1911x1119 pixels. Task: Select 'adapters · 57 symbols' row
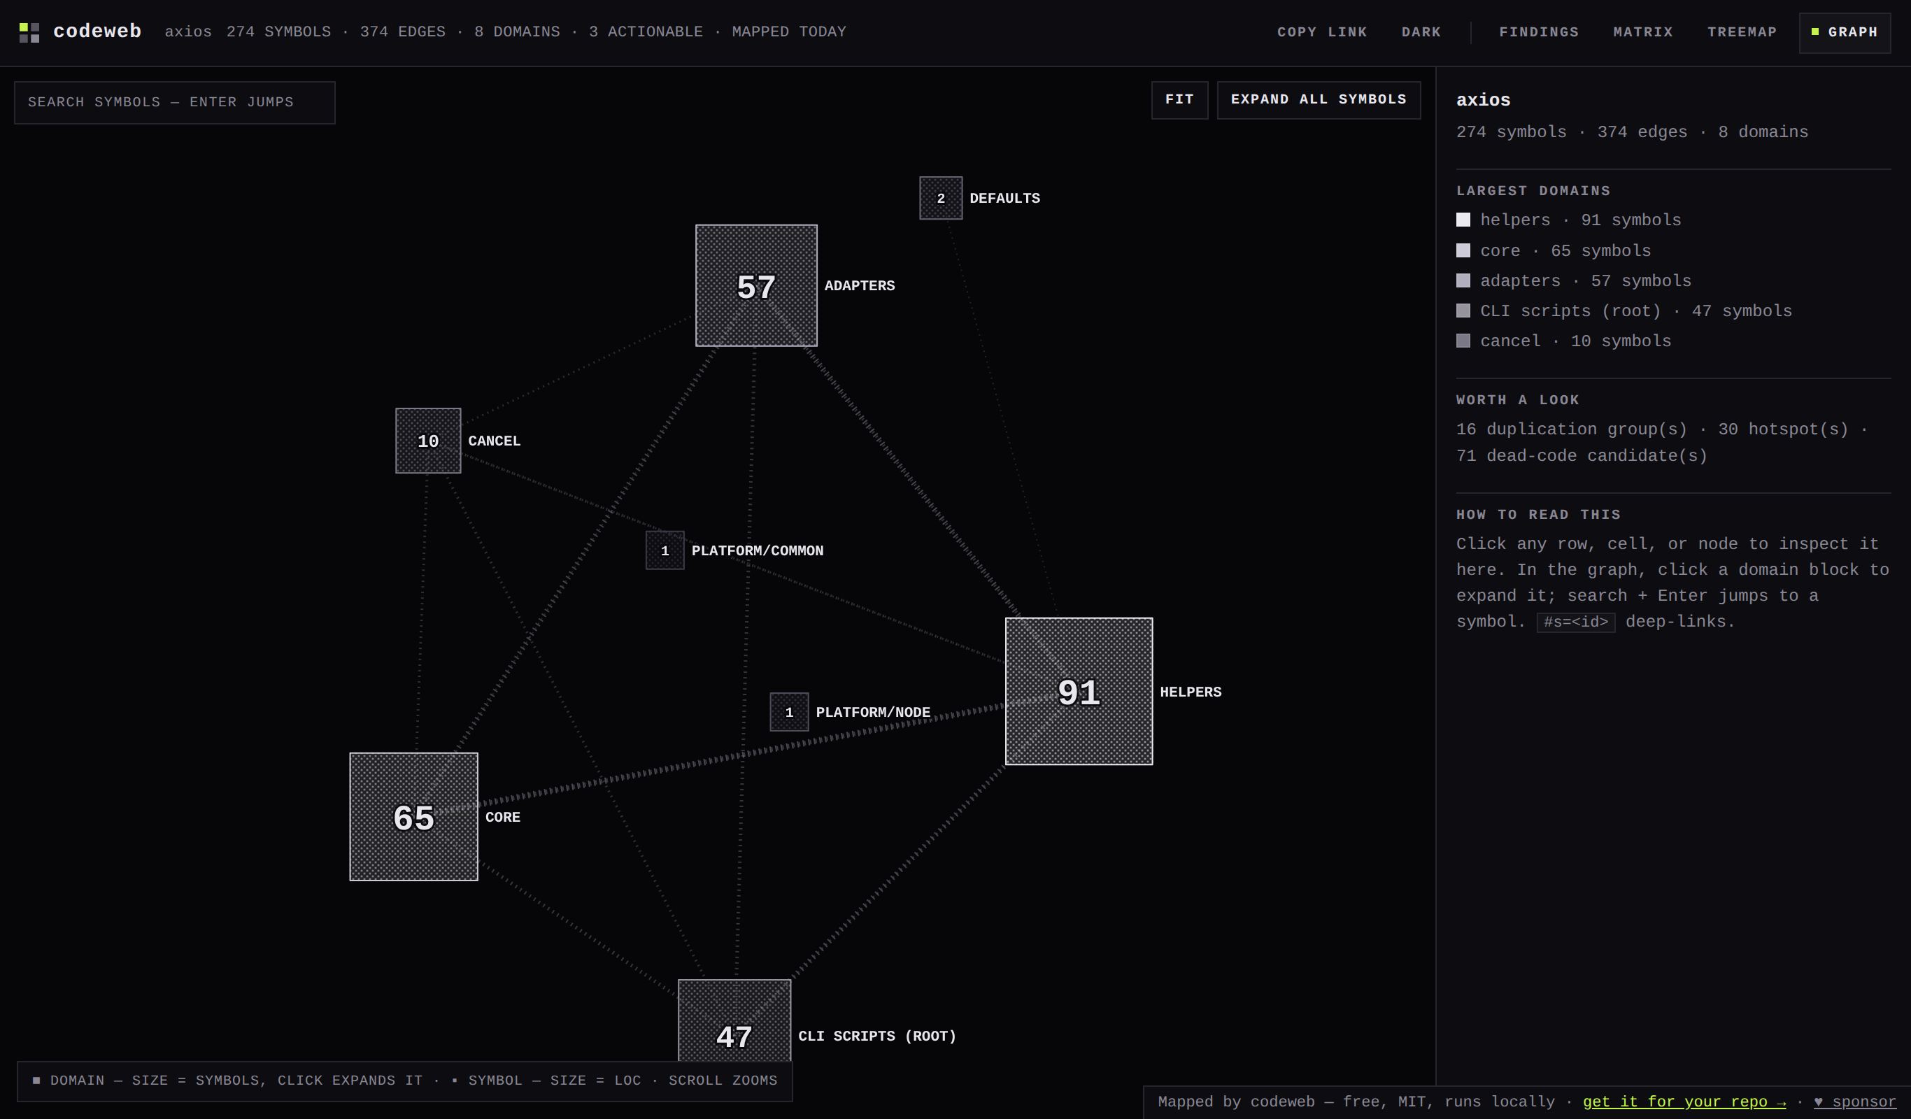point(1673,280)
